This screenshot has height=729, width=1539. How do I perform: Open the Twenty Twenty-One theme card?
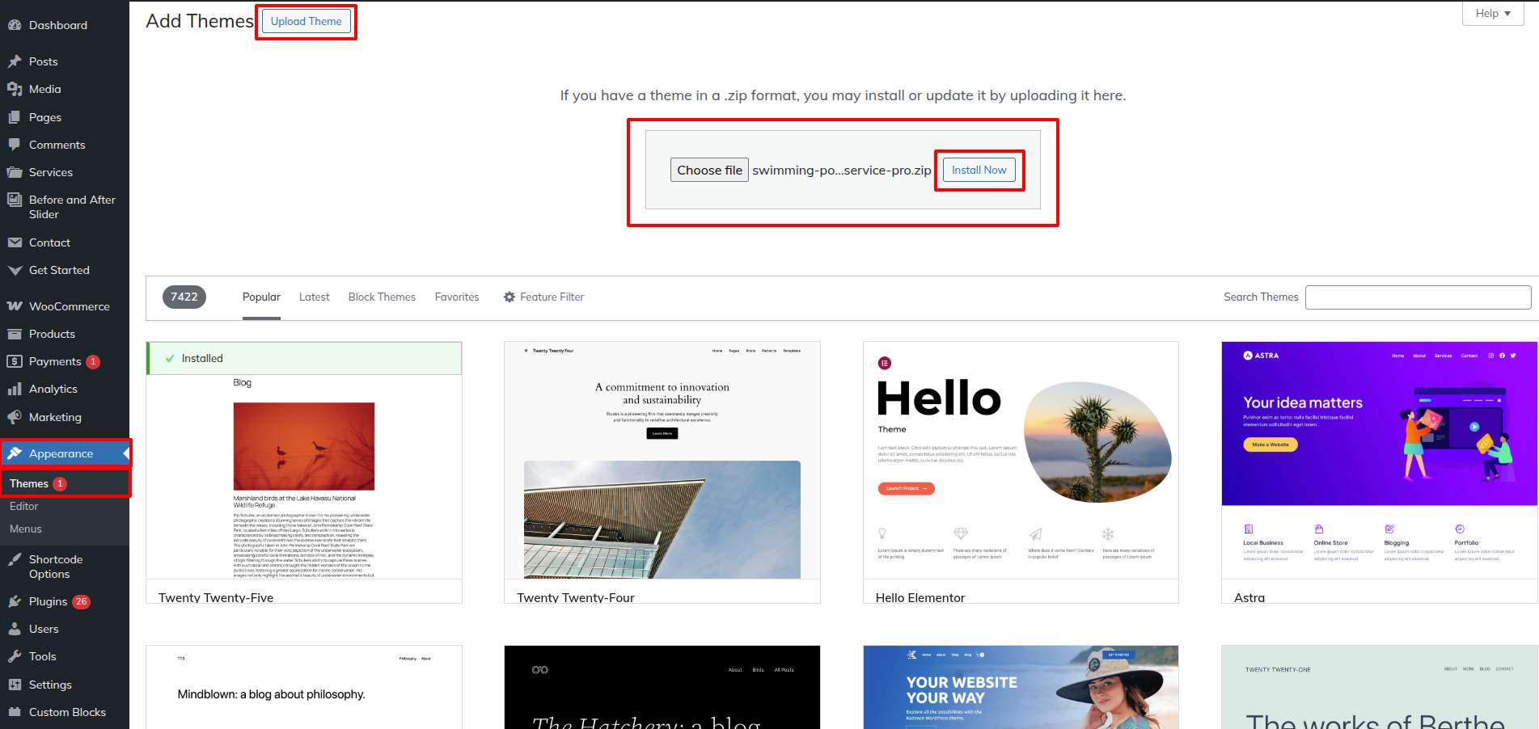1380,687
